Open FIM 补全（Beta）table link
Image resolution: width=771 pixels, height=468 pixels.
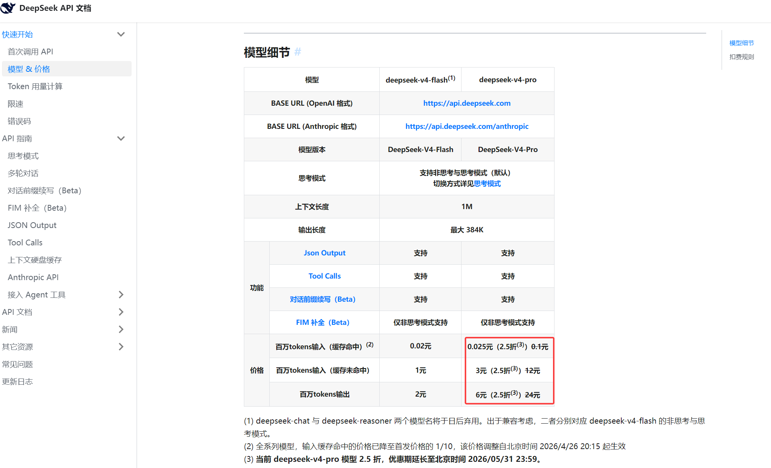pos(323,322)
